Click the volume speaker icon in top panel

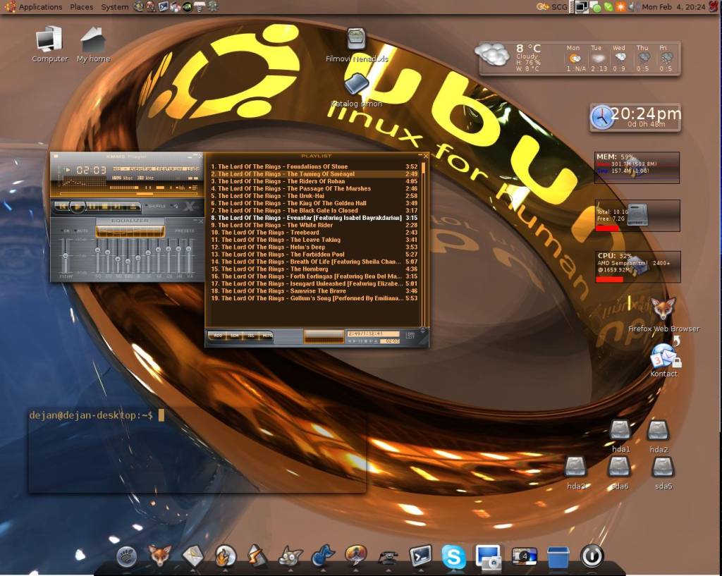click(x=632, y=7)
